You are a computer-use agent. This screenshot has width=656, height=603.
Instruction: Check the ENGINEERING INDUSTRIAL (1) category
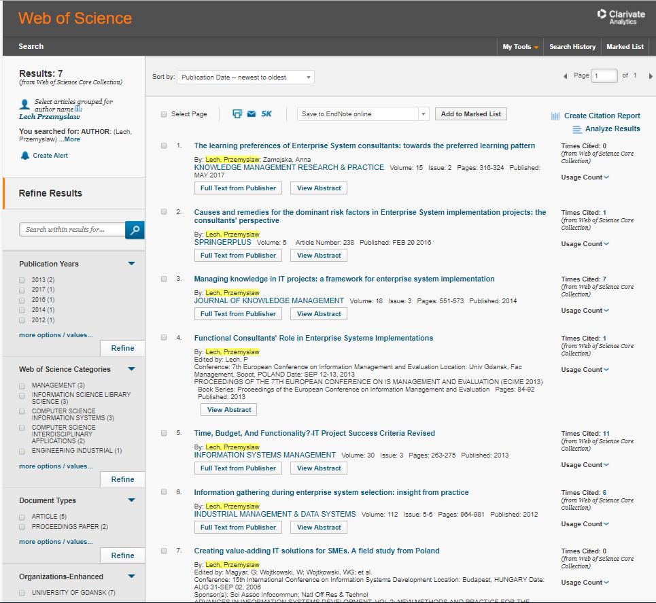coord(22,451)
